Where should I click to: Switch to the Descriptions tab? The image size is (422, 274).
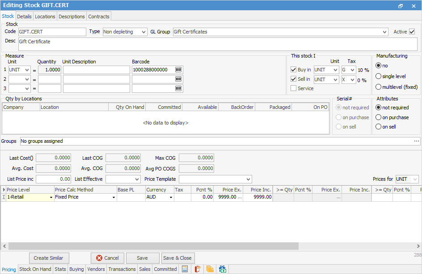pyautogui.click(x=72, y=17)
